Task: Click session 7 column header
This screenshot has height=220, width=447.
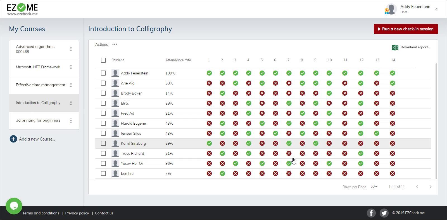Action: 288,60
